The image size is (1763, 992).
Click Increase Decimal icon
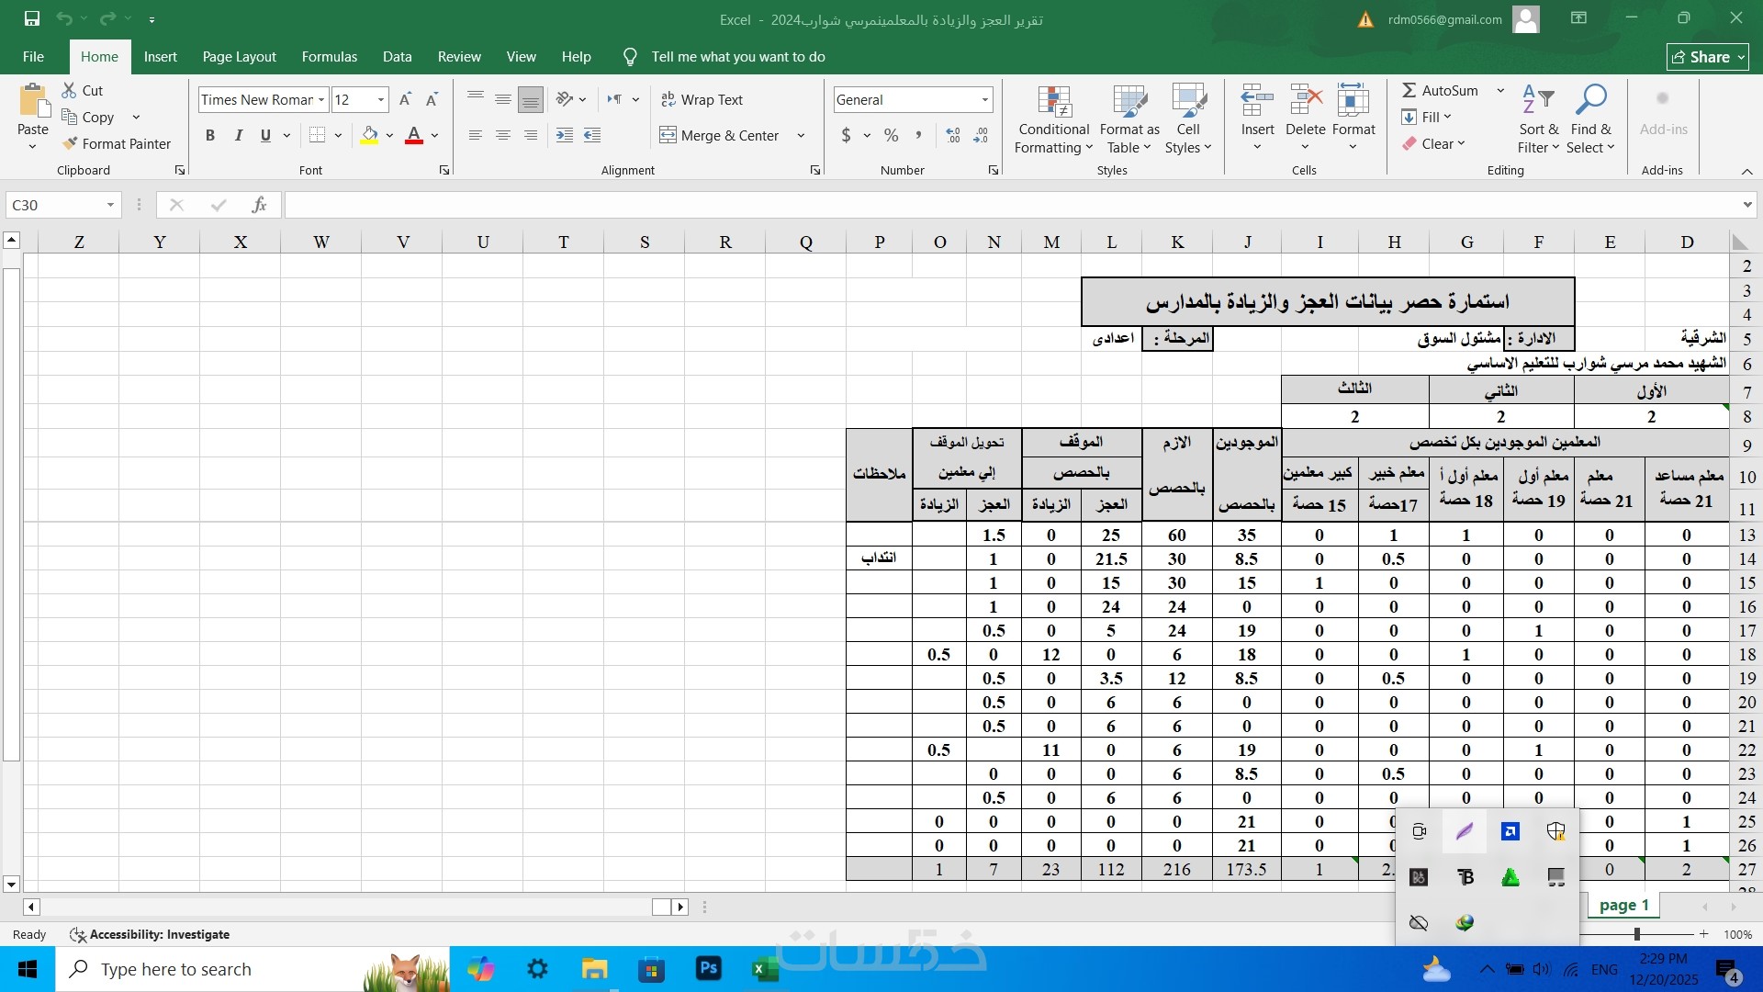pyautogui.click(x=953, y=135)
